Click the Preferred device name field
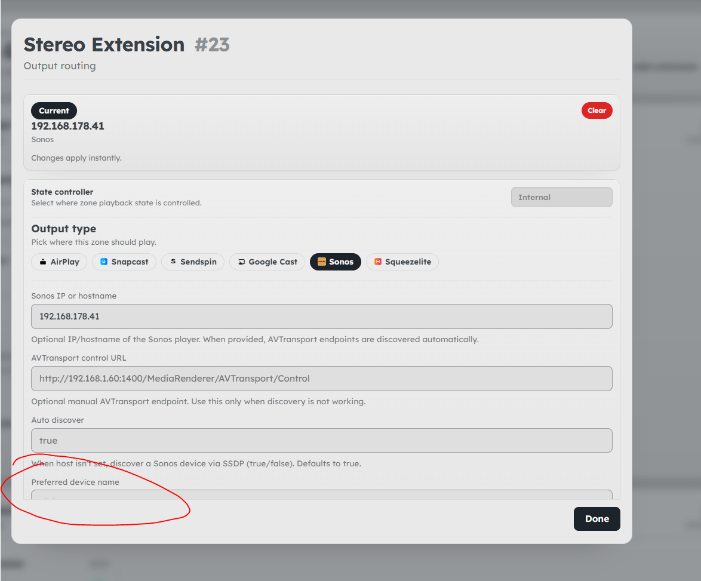 click(x=321, y=495)
